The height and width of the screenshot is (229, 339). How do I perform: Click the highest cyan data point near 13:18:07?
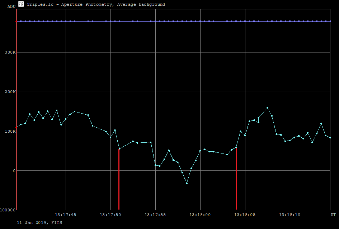click(268, 108)
